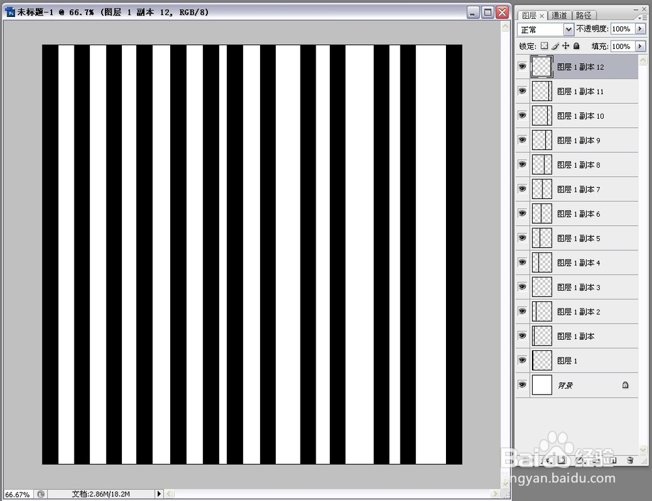
Task: Select the thumbnail of 图层 1 副本 12
Action: click(542, 67)
